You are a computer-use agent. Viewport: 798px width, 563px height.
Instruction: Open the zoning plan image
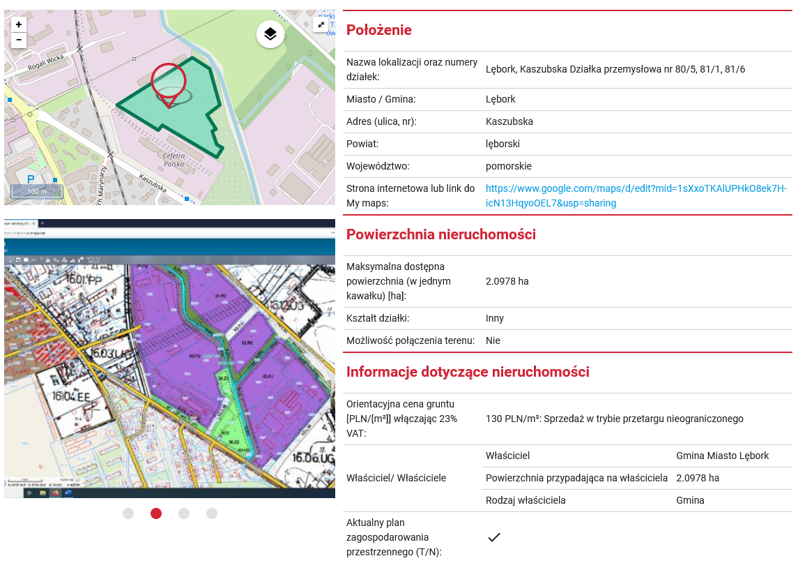[169, 358]
